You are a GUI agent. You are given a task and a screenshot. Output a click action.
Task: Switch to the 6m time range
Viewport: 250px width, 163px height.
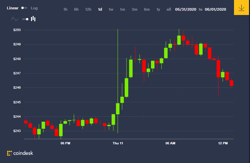pyautogui.click(x=147, y=9)
